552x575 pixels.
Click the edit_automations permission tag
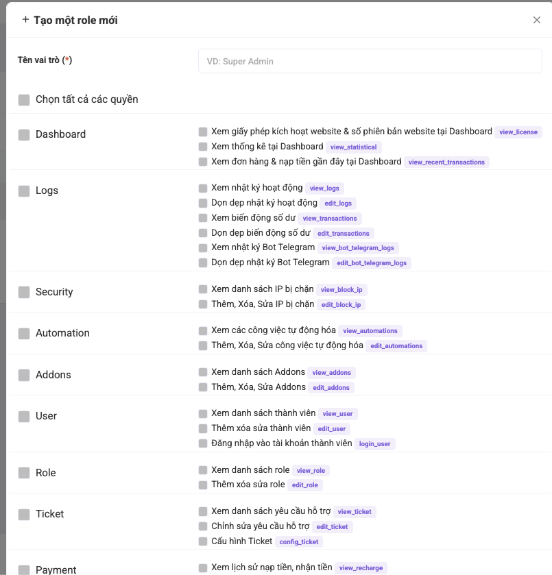coord(396,346)
